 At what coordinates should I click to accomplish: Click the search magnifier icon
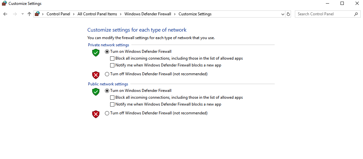coord(356,14)
